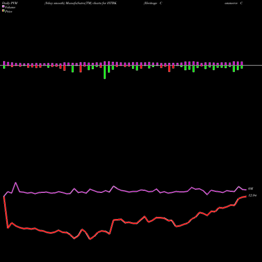This screenshot has width=262, height=262.
Task: Click the 0M volume value label
Action: tap(250, 189)
